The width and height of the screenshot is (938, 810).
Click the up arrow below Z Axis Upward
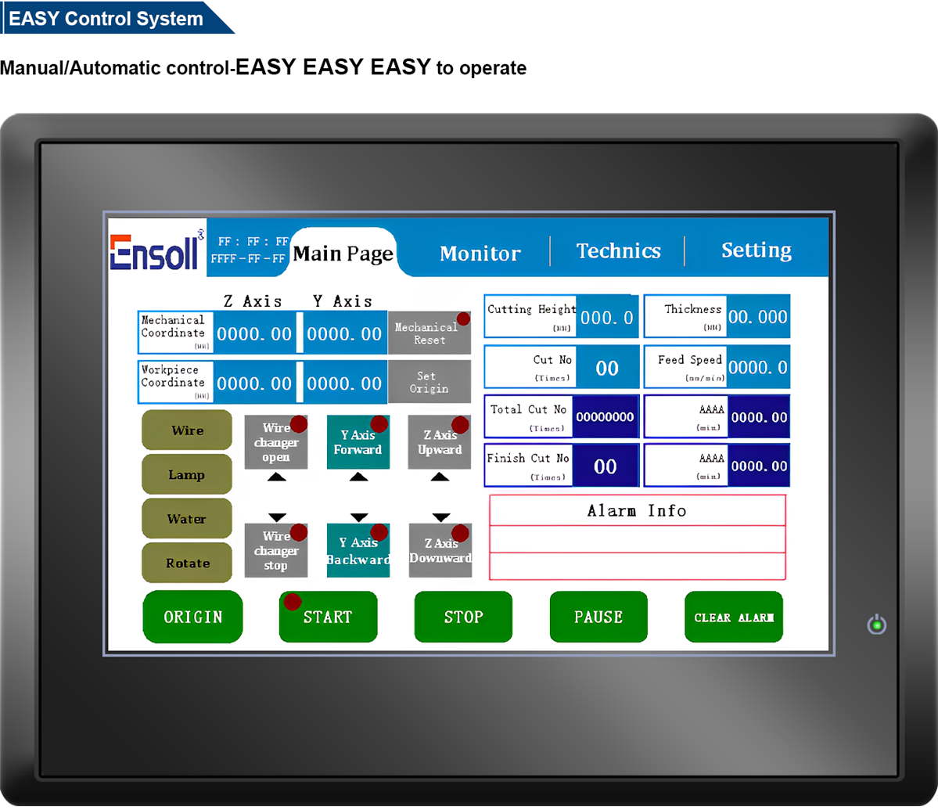coord(440,477)
